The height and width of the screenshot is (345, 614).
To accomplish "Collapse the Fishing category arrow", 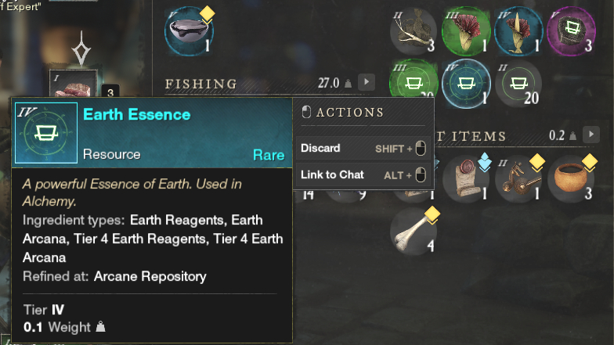I will tap(367, 82).
